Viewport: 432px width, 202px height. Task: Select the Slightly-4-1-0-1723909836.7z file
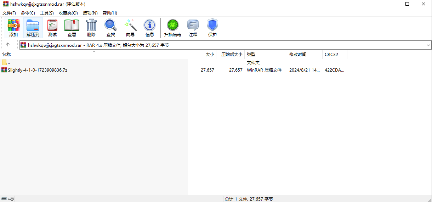point(38,70)
